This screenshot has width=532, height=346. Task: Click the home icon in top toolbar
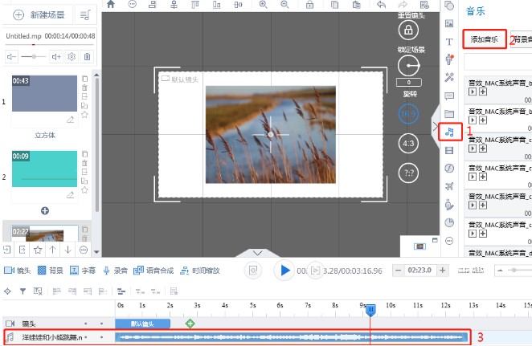click(x=111, y=5)
